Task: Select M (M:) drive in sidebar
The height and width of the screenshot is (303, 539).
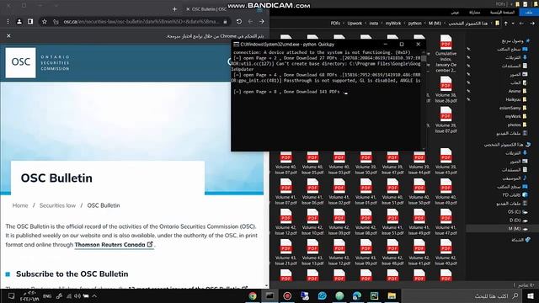Action: [502, 228]
